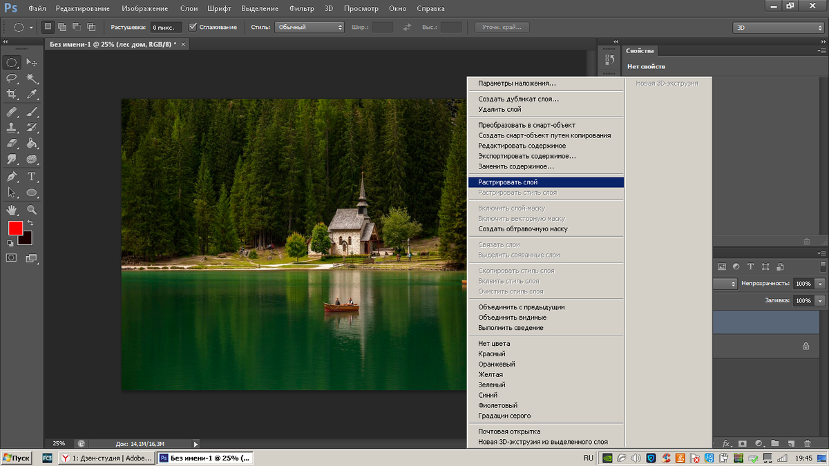Choose Параметры наложения from context menu
This screenshot has height=466, width=829.
coord(517,83)
